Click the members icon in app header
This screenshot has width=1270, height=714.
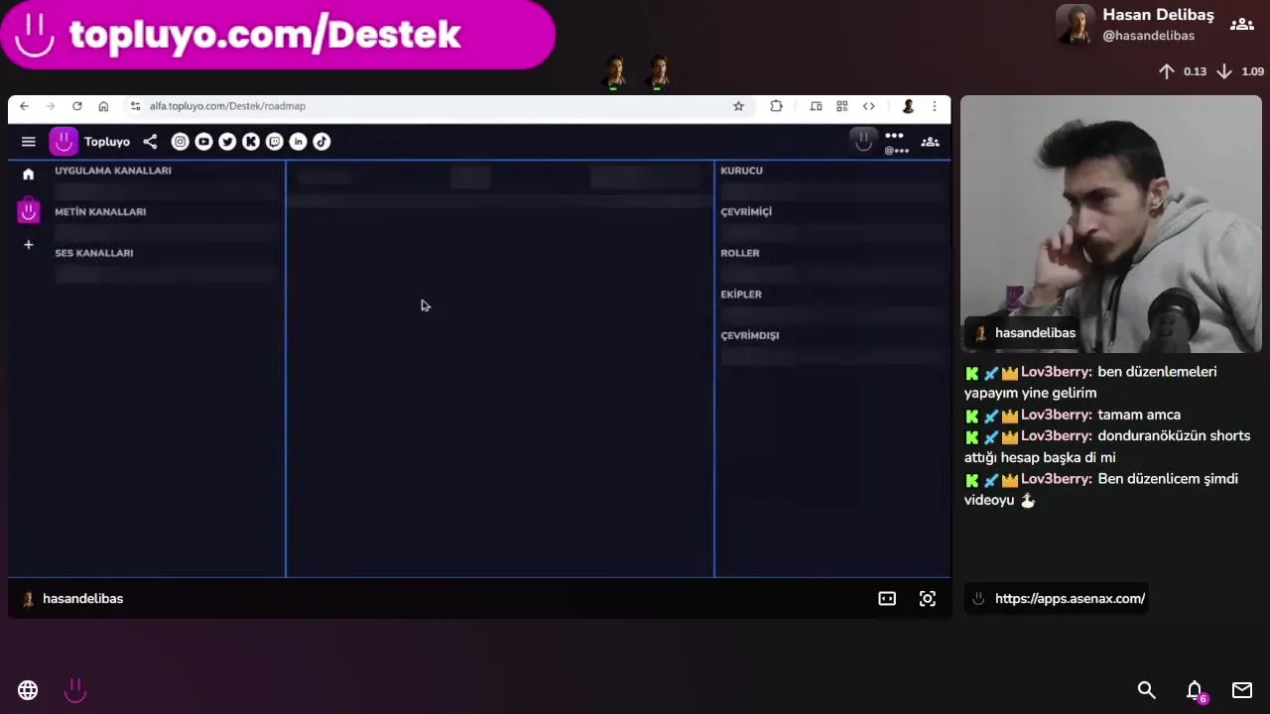point(930,142)
